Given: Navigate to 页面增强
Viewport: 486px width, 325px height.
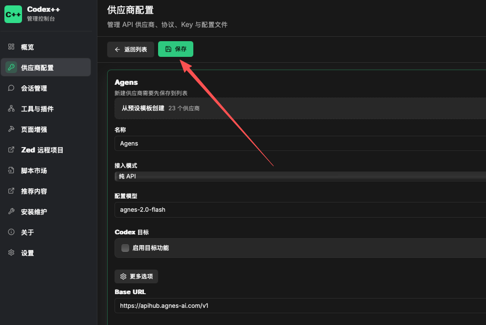Looking at the screenshot, I should click(x=46, y=129).
